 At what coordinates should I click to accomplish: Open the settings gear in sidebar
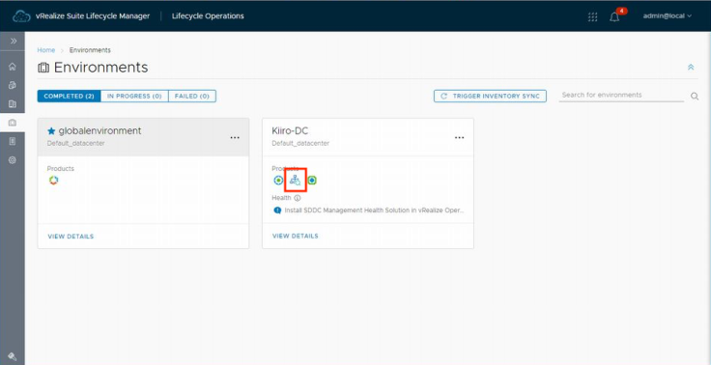coord(13,160)
